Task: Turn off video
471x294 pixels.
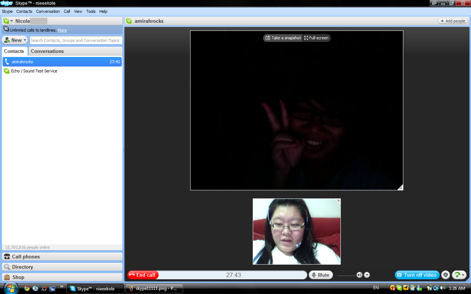Action: (417, 275)
